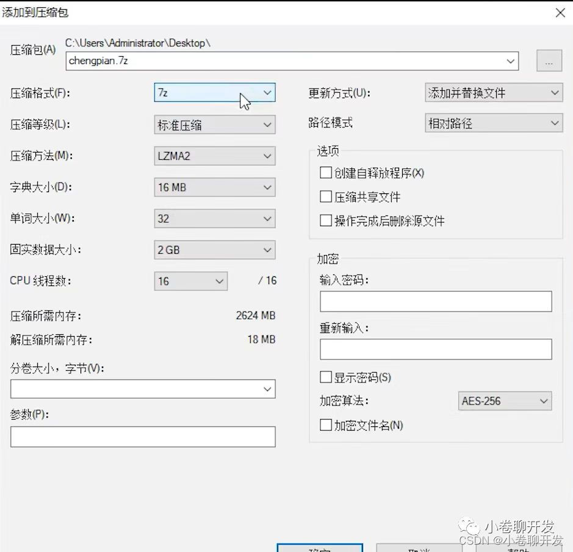Click the path text C:\Users\Administrator\Desktop\
Viewport: 573px width, 552px height.
138,43
